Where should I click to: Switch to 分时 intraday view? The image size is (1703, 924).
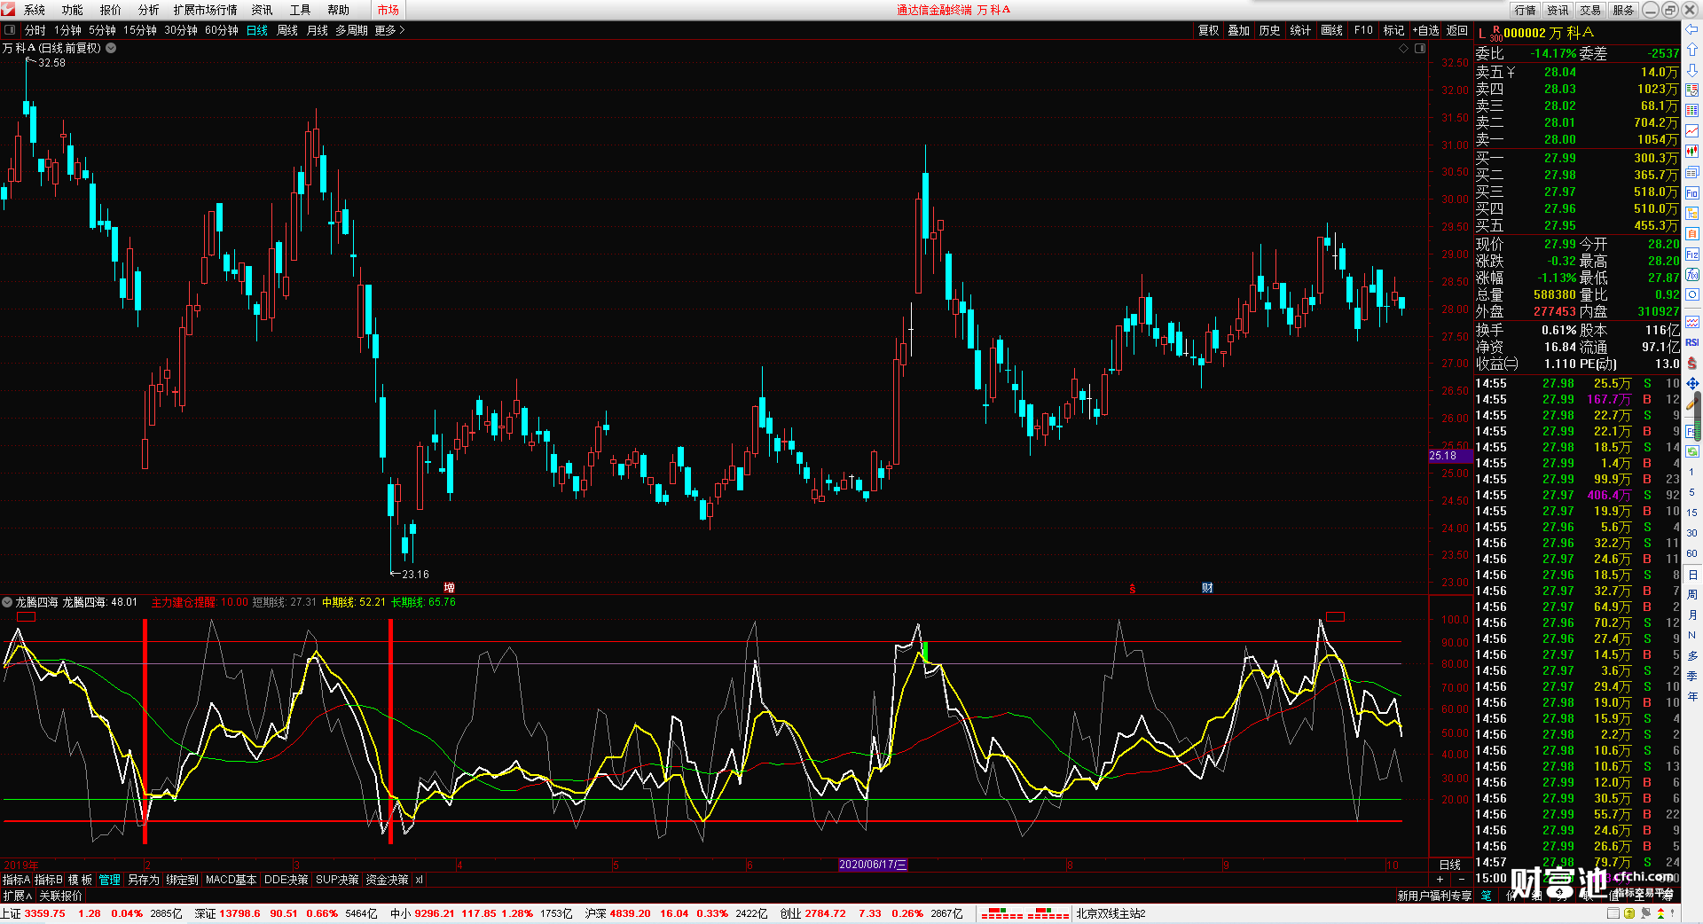click(35, 30)
